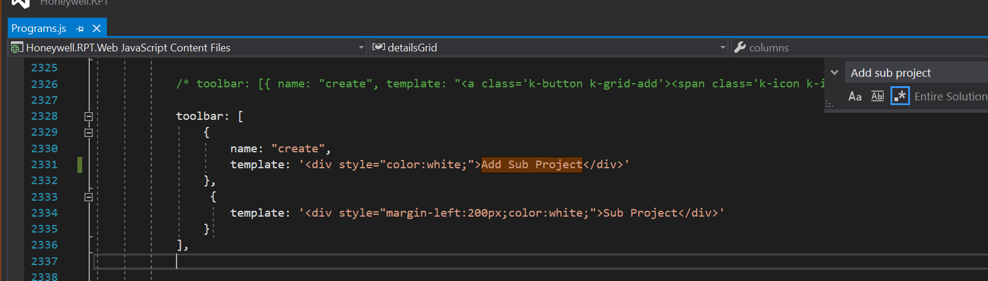The width and height of the screenshot is (988, 281).
Task: Click the detailsGrid object icon
Action: pos(379,48)
